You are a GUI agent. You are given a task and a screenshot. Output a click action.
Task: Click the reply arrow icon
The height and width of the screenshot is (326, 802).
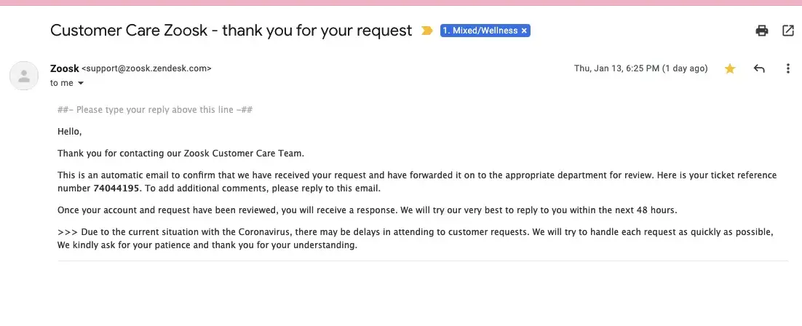[759, 68]
